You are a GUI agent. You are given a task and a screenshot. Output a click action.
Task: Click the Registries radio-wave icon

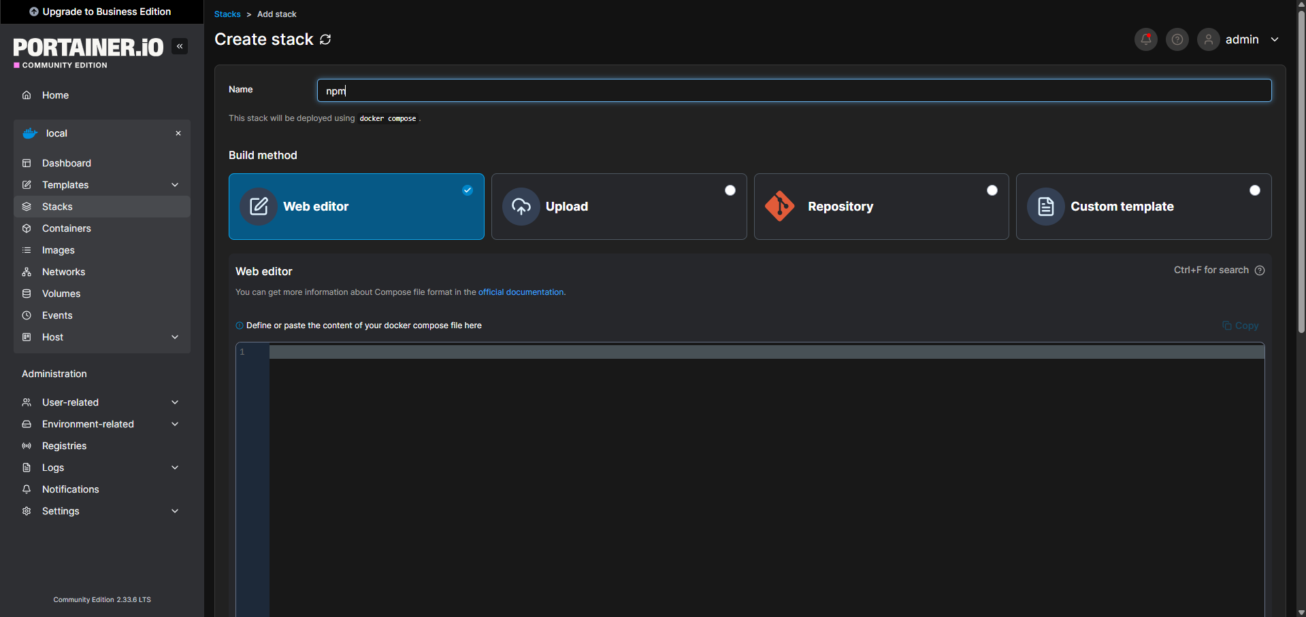[27, 446]
